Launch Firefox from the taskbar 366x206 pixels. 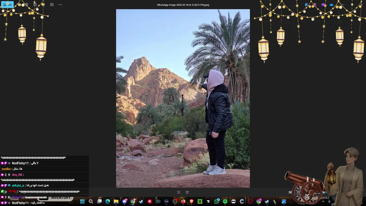(x=183, y=201)
